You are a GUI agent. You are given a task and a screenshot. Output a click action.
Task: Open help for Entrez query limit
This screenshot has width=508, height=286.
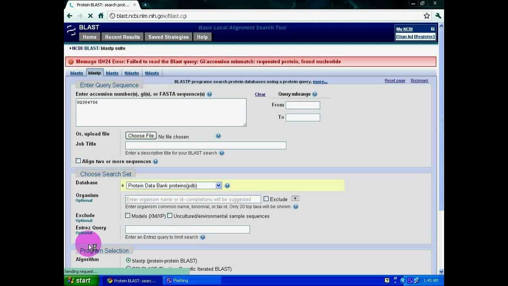(203, 237)
